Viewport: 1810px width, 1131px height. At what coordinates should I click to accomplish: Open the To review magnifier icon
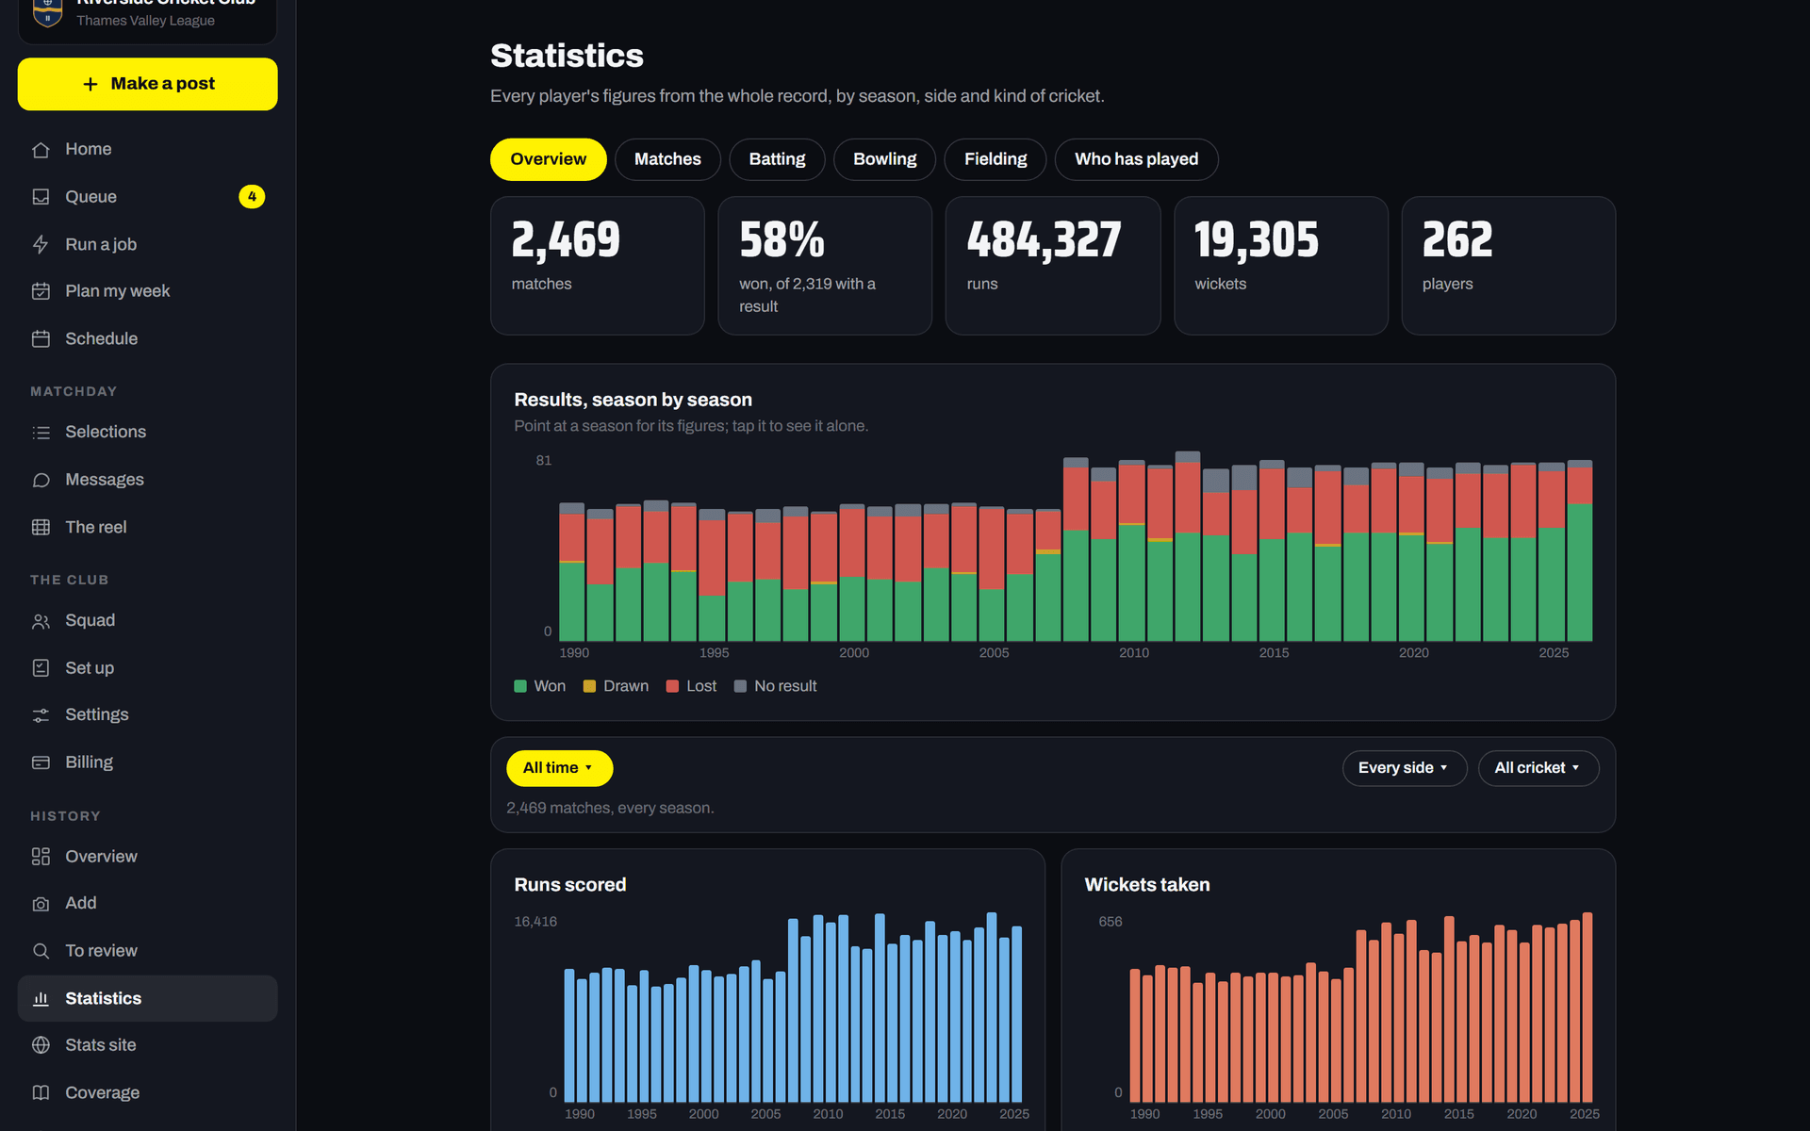[x=41, y=951]
